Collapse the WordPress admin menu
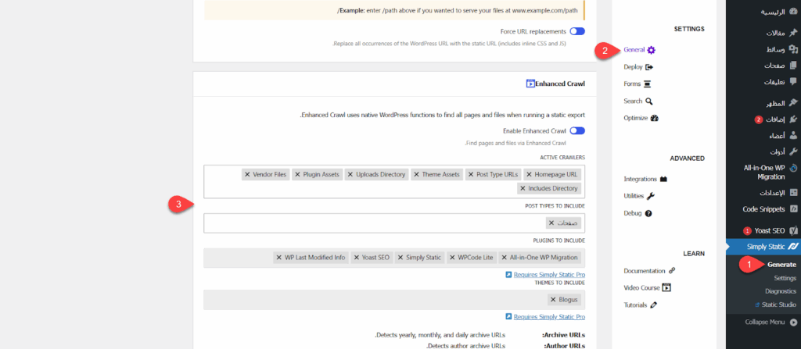 762,322
